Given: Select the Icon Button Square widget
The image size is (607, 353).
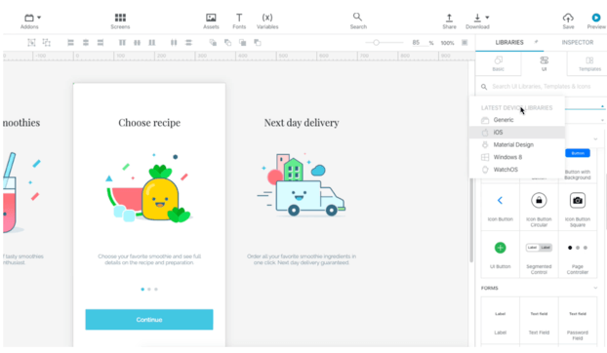Looking at the screenshot, I should tap(578, 207).
